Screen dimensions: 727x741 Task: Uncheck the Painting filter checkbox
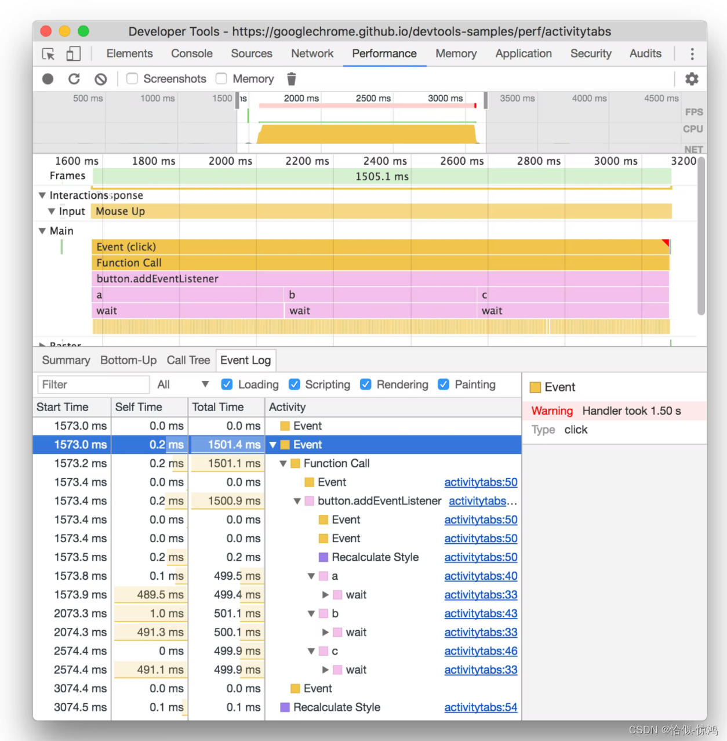444,384
